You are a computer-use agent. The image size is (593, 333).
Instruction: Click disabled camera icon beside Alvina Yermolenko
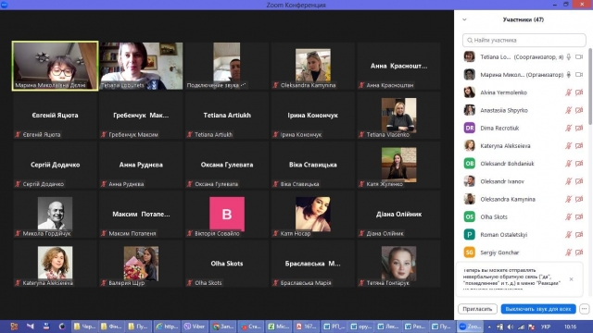579,92
